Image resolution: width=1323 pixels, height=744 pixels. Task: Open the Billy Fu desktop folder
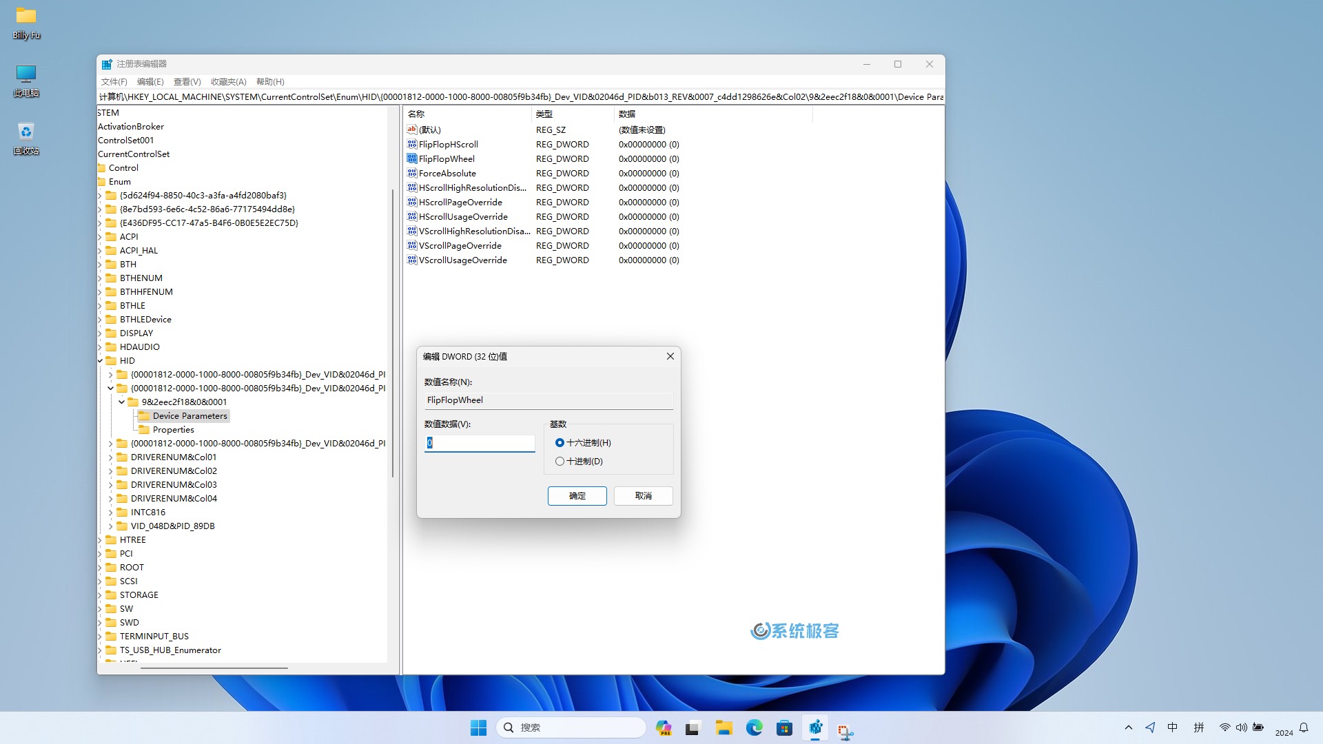26,23
